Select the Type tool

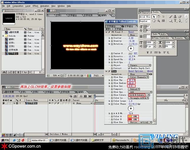pyautogui.click(x=175, y=21)
